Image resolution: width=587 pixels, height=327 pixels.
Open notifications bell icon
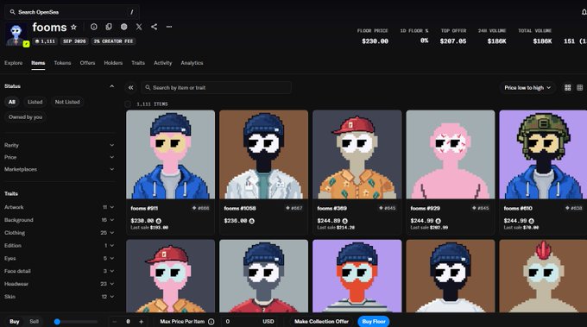click(x=584, y=12)
